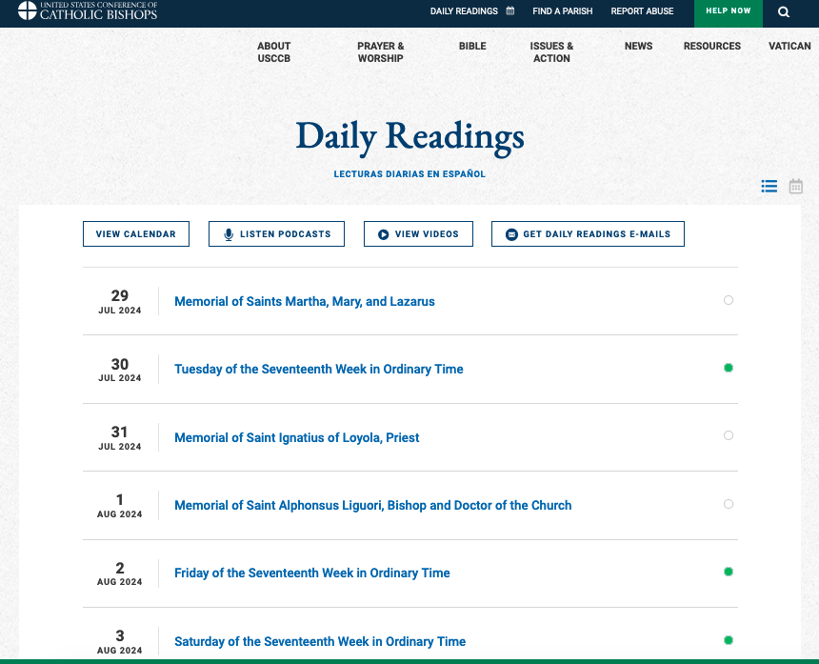Click microphone icon in Listen Podcasts
Viewport: 819px width, 664px height.
pyautogui.click(x=229, y=234)
